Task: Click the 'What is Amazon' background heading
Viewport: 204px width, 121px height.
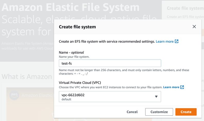Action: pyautogui.click(x=27, y=77)
